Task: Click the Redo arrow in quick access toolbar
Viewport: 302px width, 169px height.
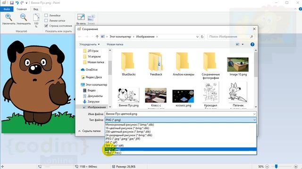Action: coord(22,3)
